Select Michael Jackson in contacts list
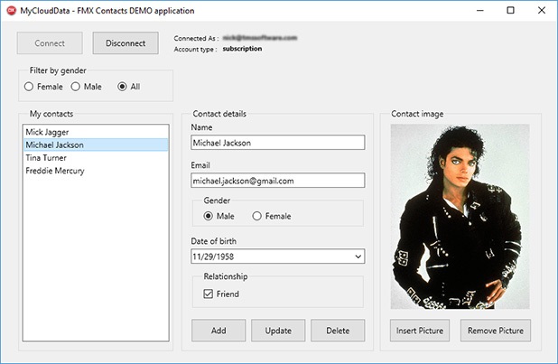Viewport: 558px width, 364px height. pyautogui.click(x=96, y=145)
